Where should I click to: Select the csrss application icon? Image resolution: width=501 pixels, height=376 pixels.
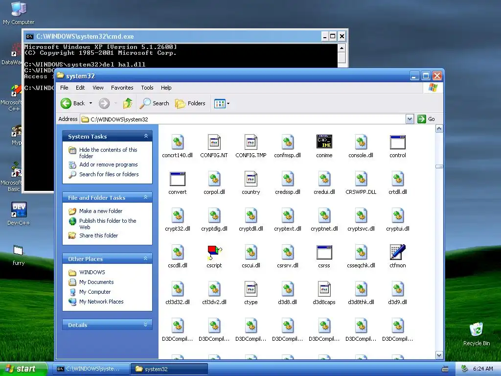tap(324, 253)
